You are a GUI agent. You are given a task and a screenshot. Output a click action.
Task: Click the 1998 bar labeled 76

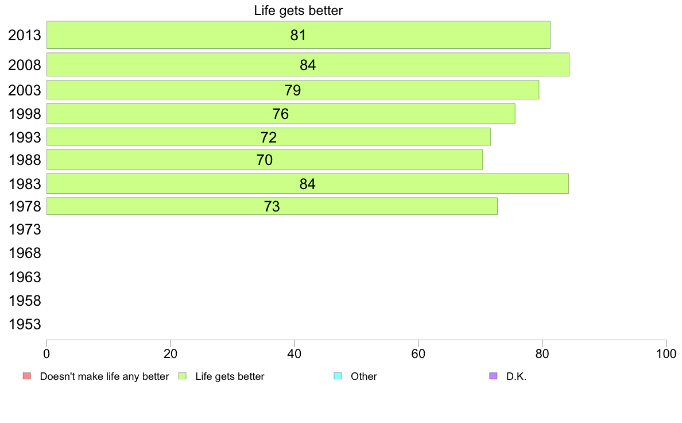(x=281, y=114)
